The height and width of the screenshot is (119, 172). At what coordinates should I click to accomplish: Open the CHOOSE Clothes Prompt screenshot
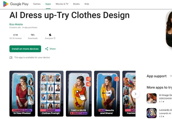(51, 94)
